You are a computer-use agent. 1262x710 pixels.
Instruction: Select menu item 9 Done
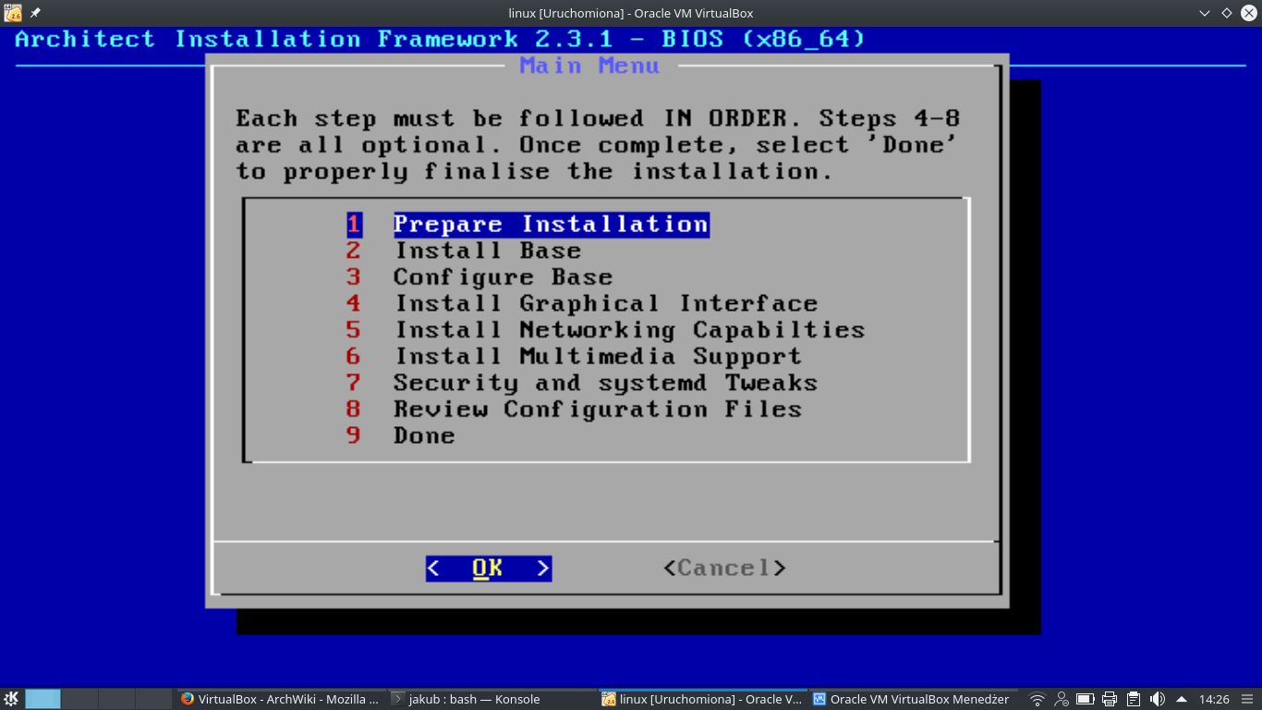[401, 435]
